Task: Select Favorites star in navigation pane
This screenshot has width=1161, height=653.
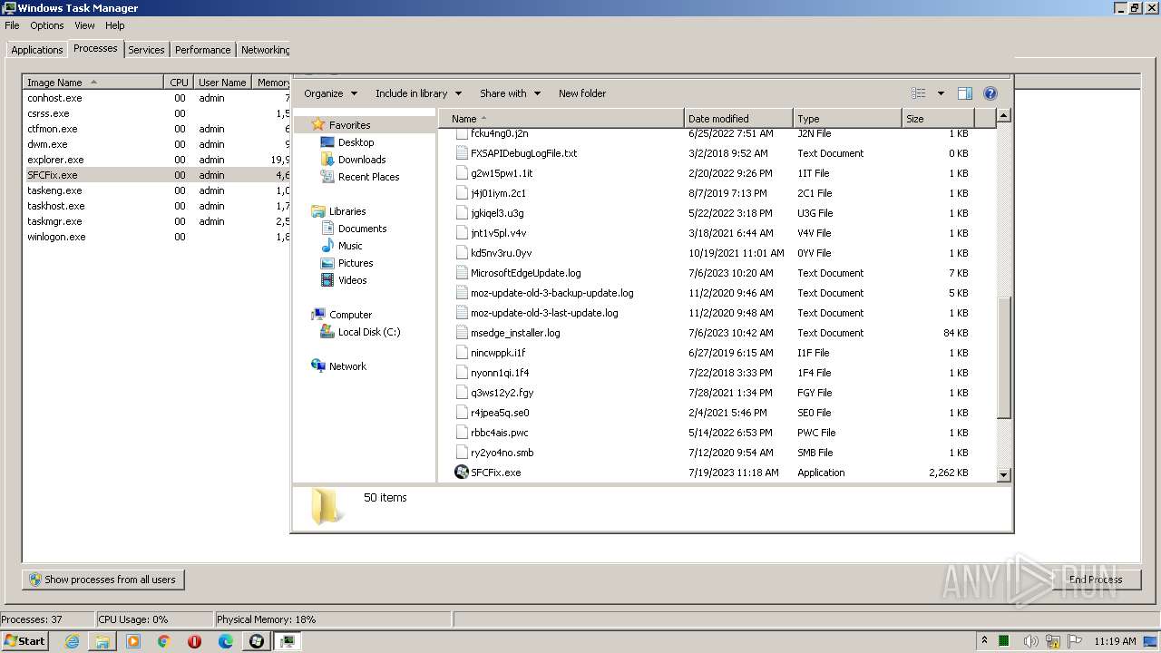Action: (317, 125)
